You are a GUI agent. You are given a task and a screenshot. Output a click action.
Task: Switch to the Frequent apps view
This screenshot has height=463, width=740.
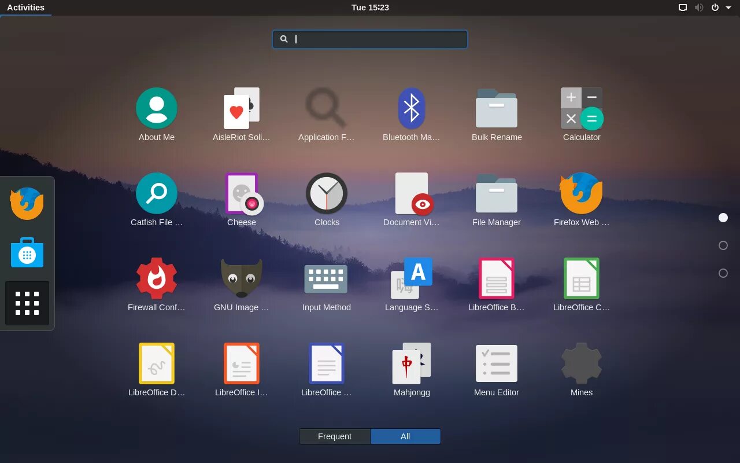[x=335, y=436]
